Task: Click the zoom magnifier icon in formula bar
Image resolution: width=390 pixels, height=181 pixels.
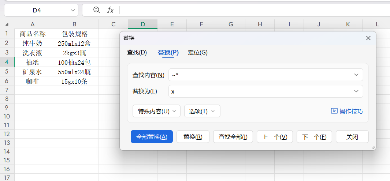Action: [97, 10]
